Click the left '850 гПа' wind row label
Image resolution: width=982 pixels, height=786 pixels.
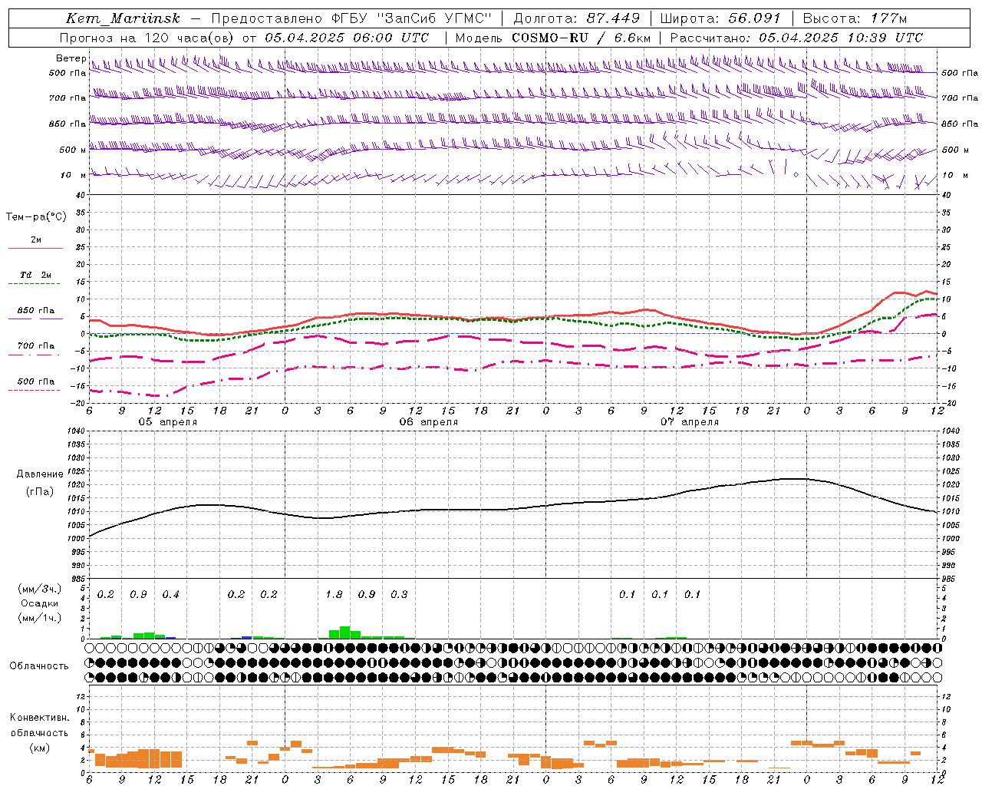click(x=68, y=124)
